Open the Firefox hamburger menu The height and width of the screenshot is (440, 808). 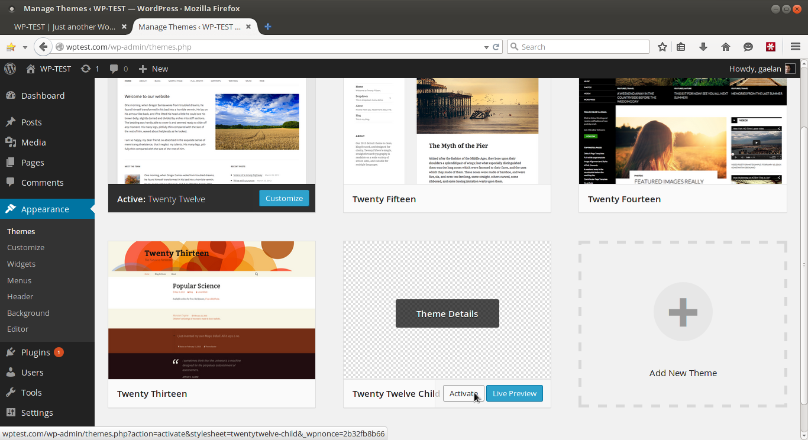pyautogui.click(x=796, y=47)
